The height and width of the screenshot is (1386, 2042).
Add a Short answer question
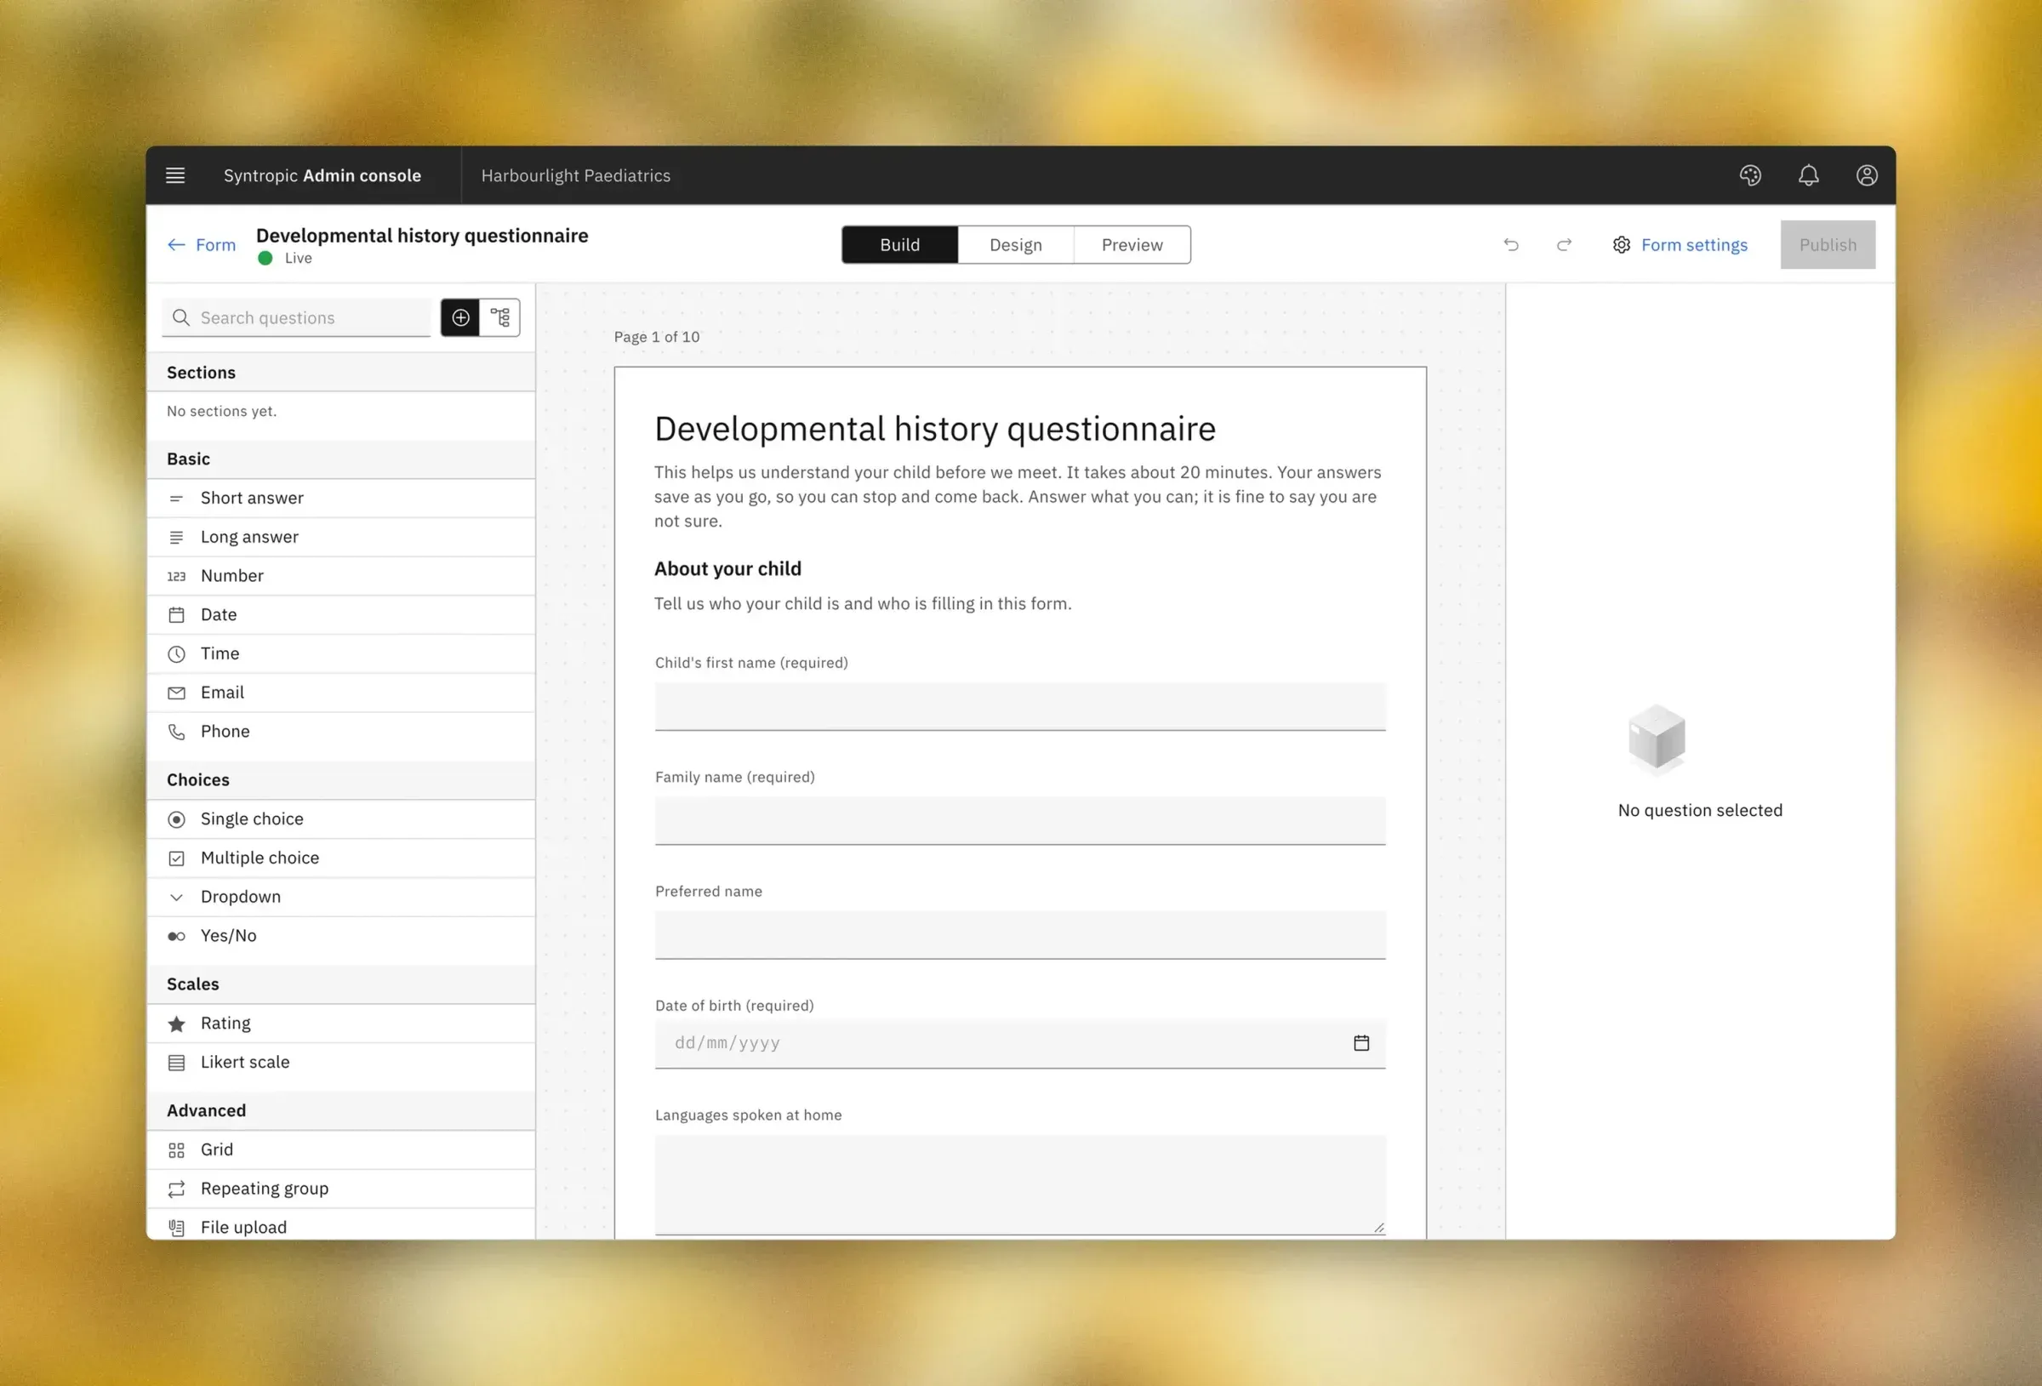point(341,498)
